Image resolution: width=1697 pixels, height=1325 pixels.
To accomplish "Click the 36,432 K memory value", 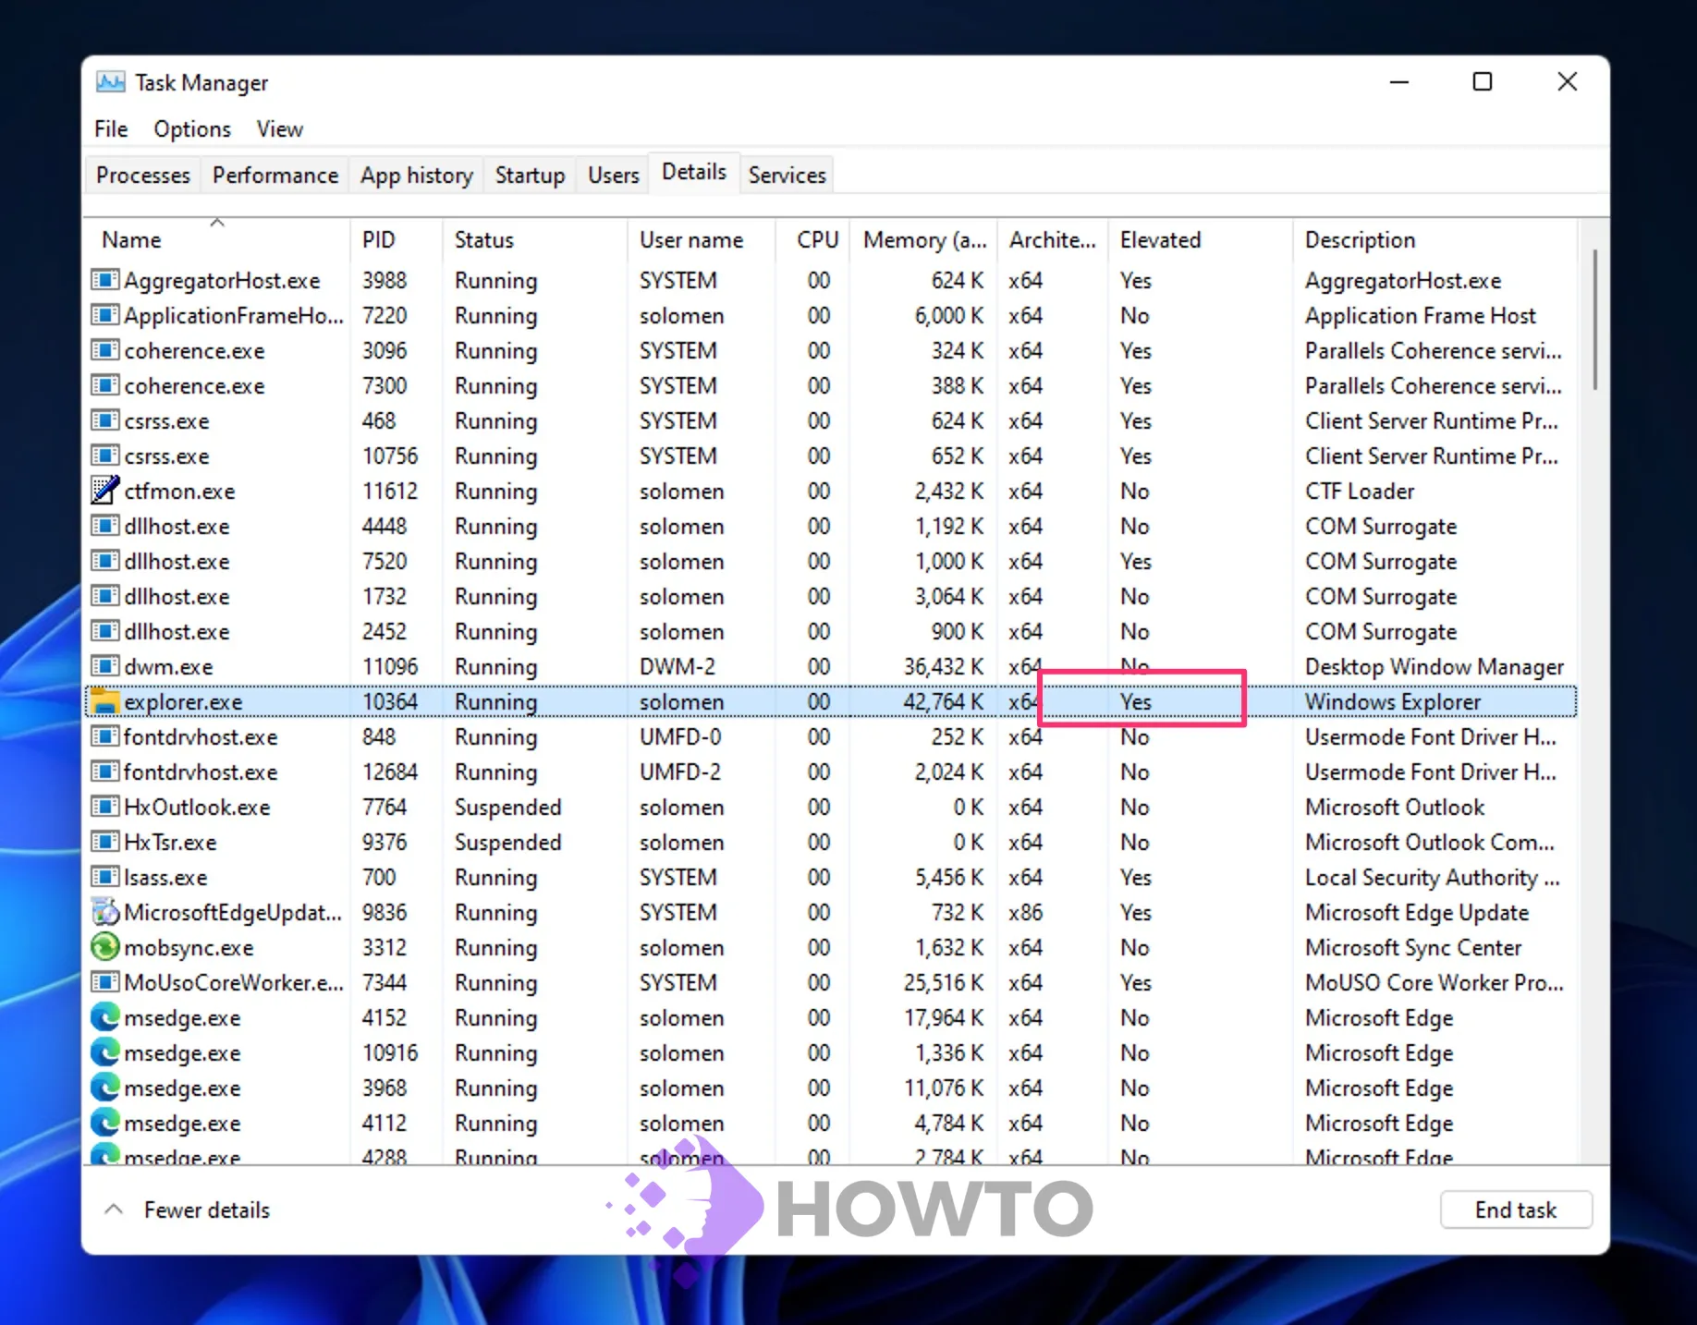I will point(943,667).
